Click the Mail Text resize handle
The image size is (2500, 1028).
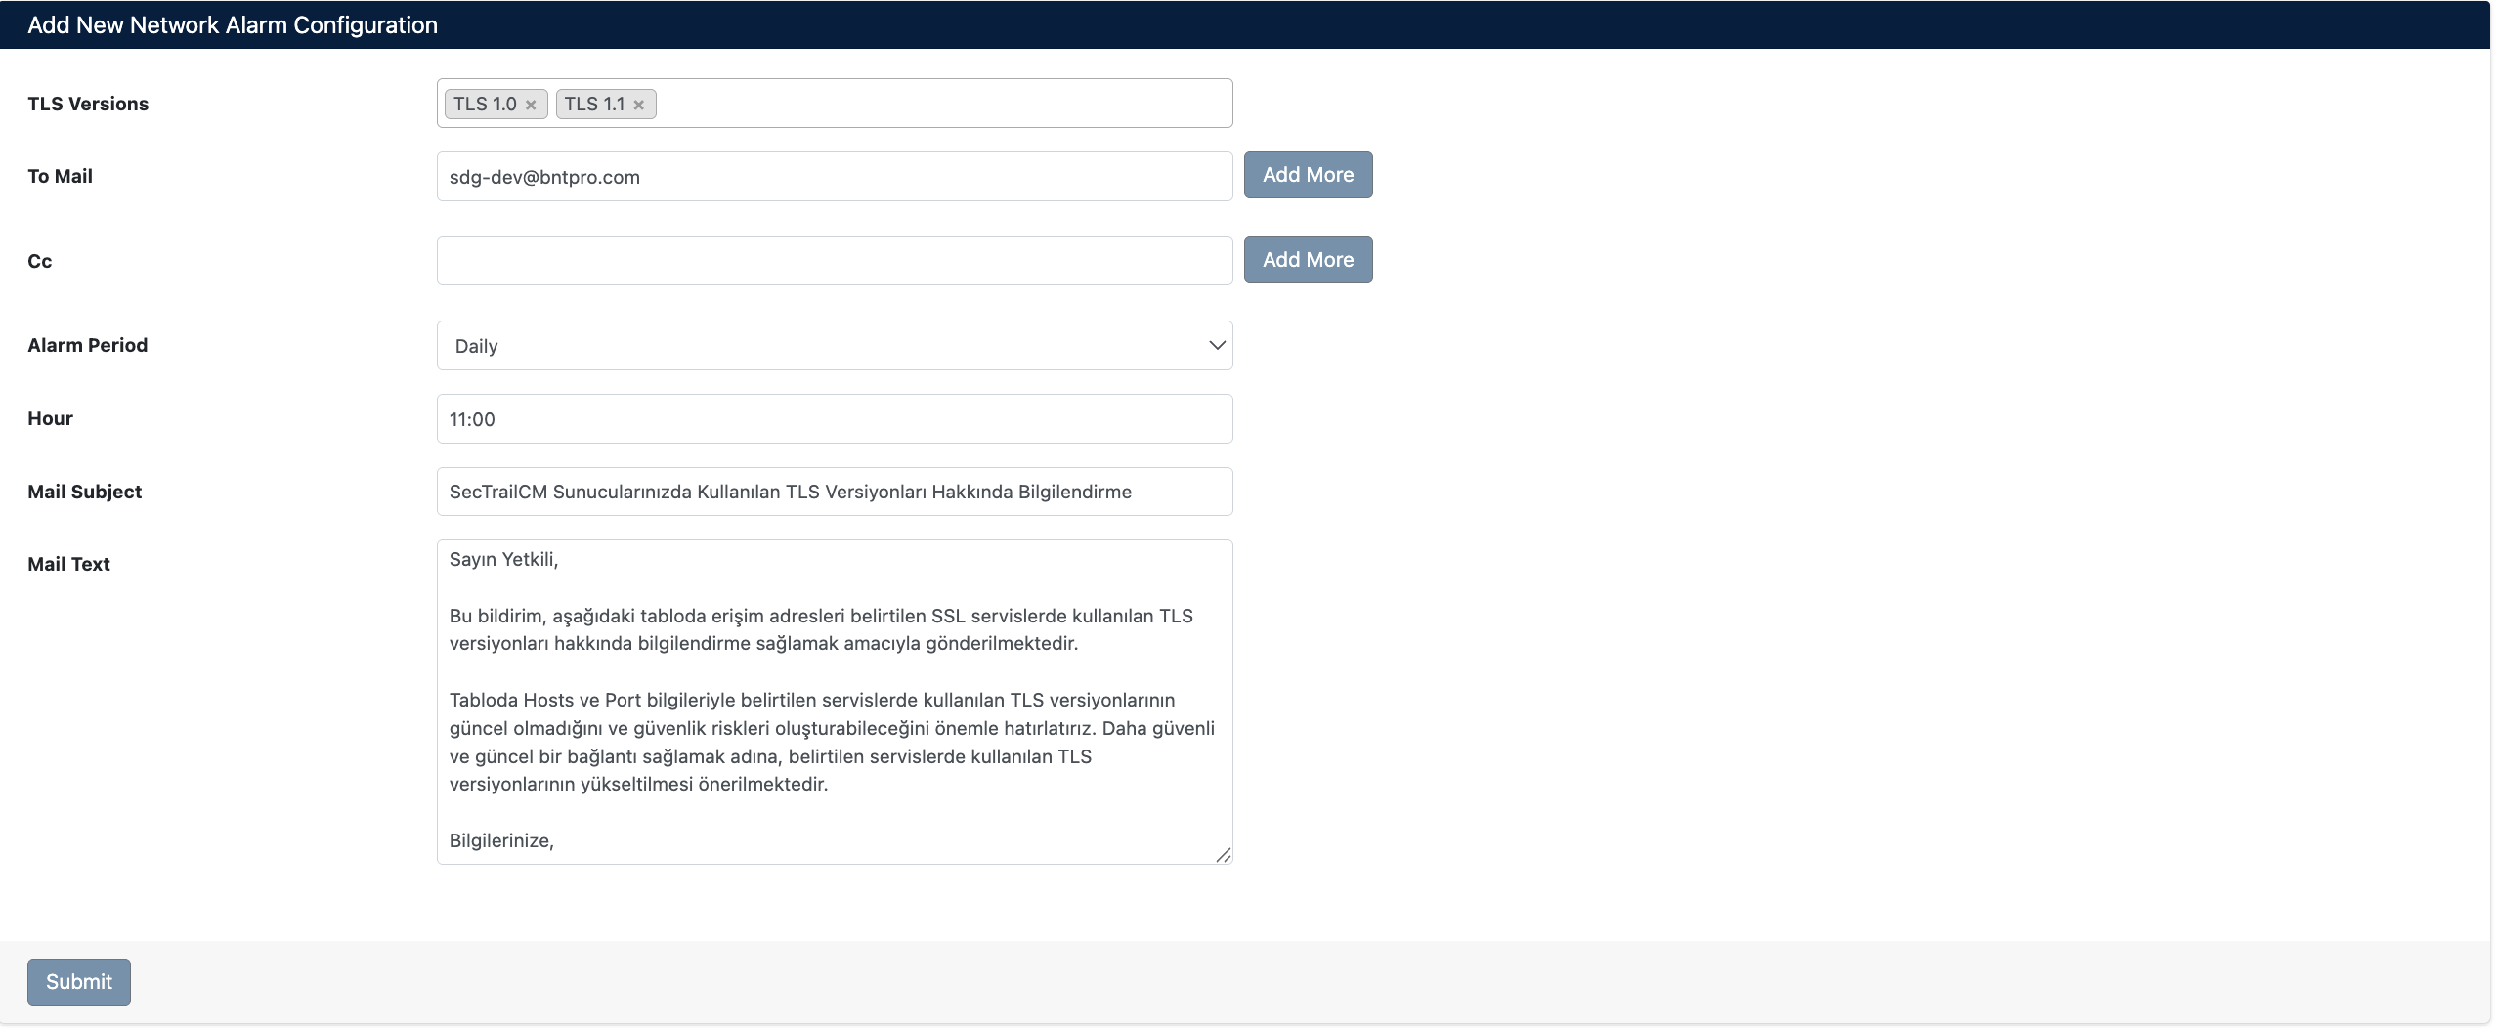tap(1225, 855)
